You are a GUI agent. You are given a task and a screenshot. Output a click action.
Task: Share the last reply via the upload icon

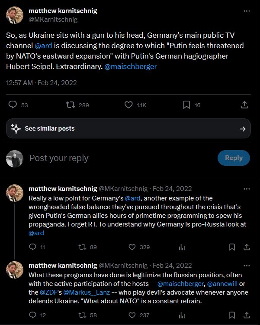(247, 315)
